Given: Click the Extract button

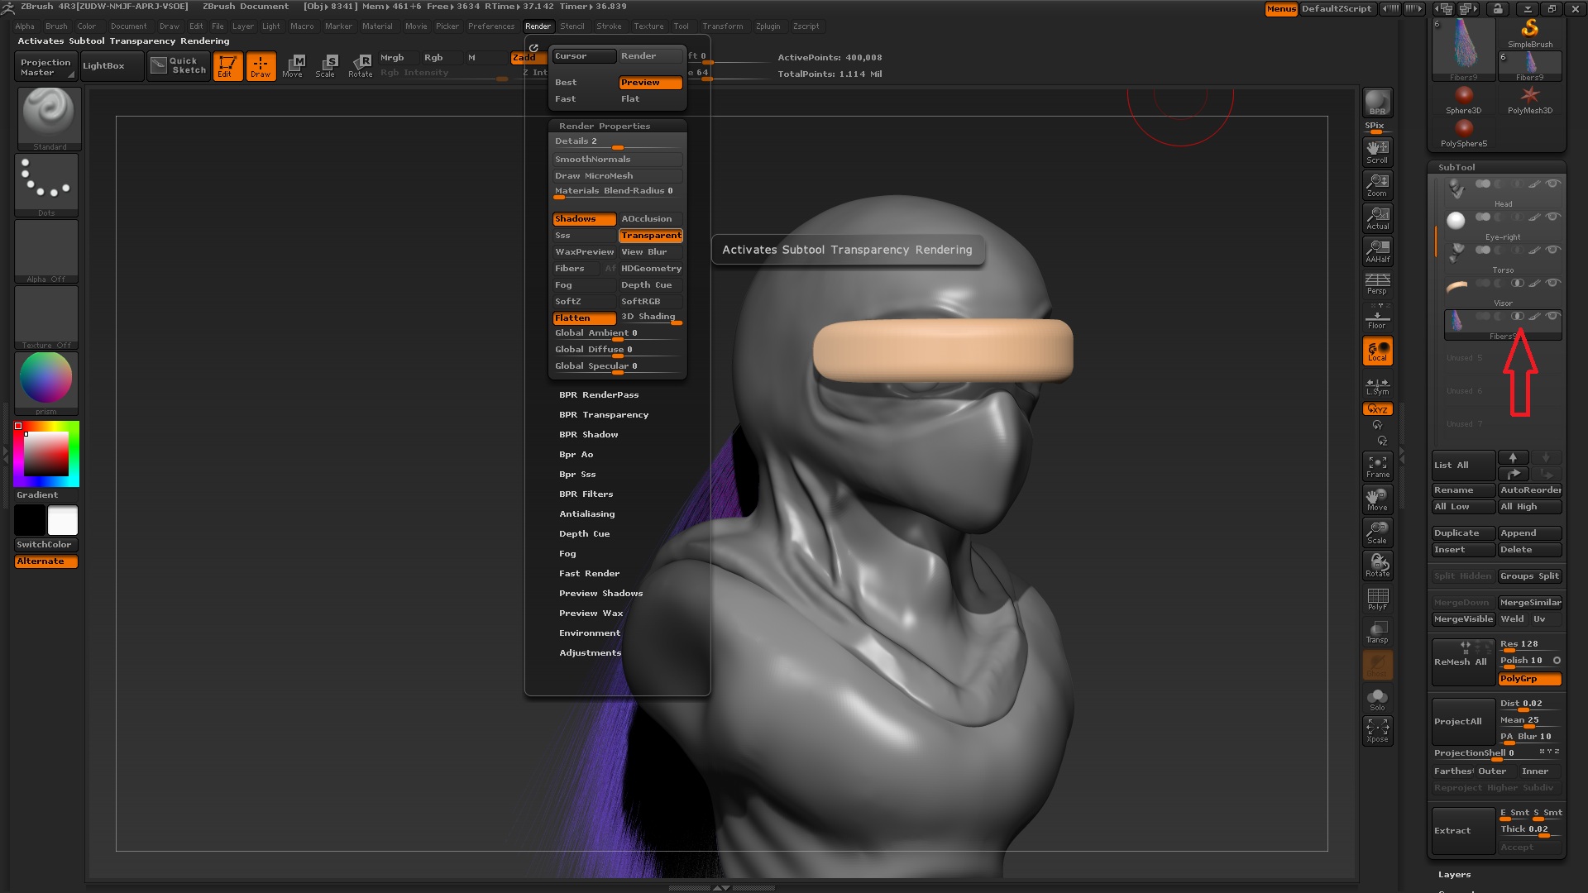Looking at the screenshot, I should coord(1463,831).
